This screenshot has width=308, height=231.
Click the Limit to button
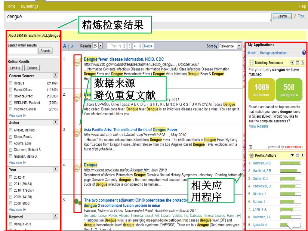[15, 68]
